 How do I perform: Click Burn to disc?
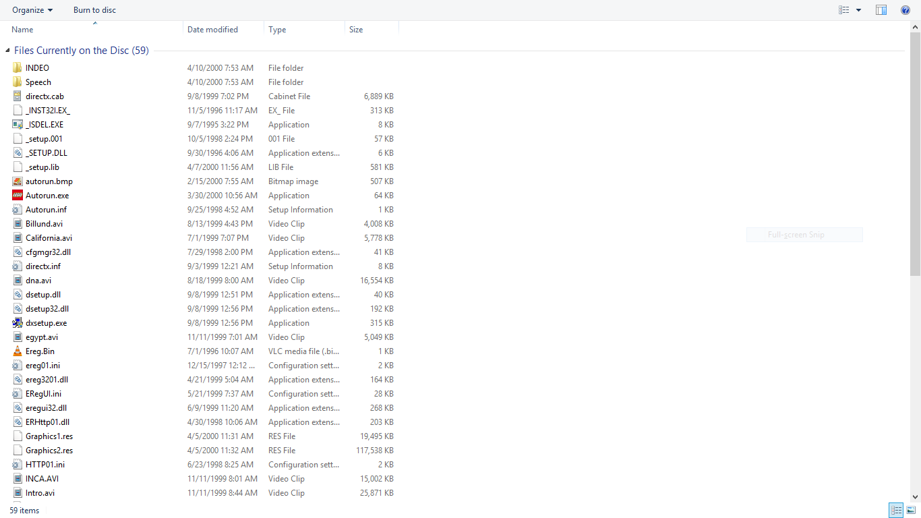[x=94, y=10]
